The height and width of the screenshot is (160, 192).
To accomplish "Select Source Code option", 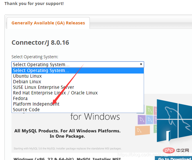I will point(78,110).
